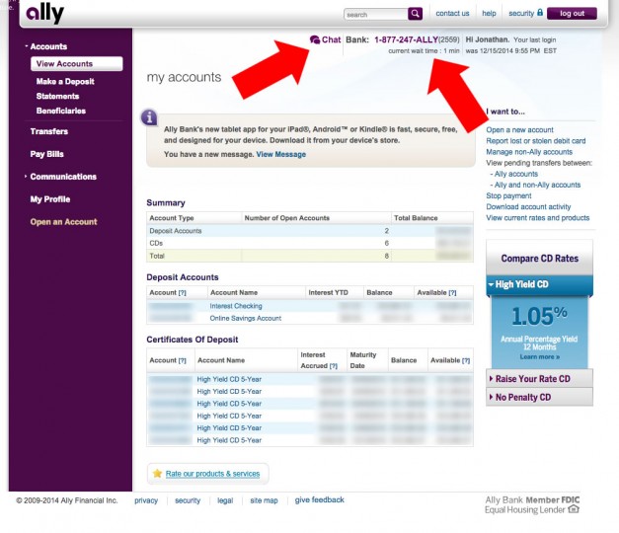Click the Deposit Accounts summary row
This screenshot has height=533, width=619.
click(310, 231)
